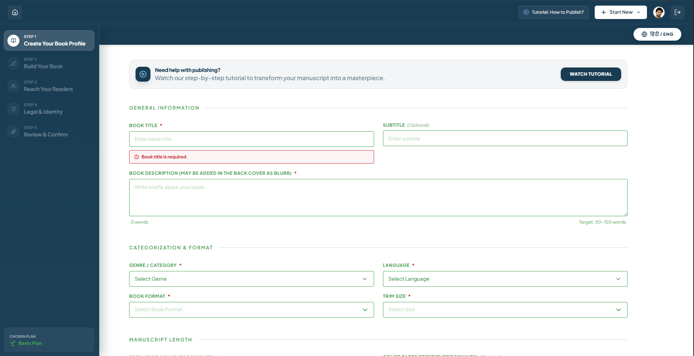Click Watch Tutorial button
This screenshot has width=694, height=356.
591,74
